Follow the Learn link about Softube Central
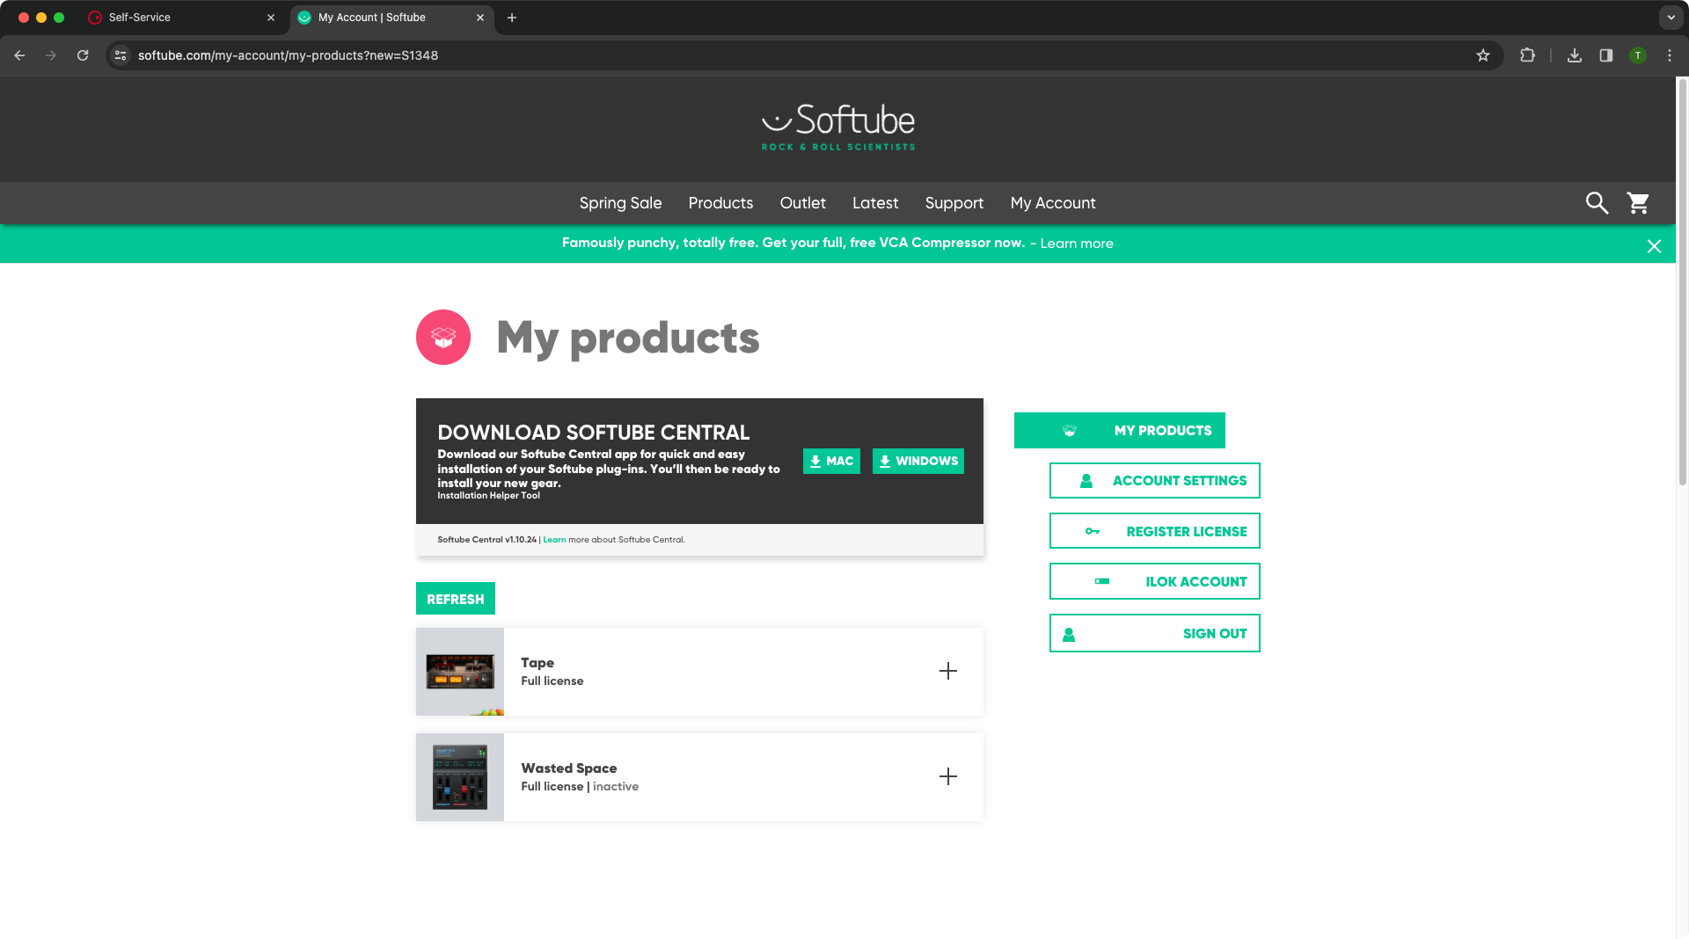 554,540
